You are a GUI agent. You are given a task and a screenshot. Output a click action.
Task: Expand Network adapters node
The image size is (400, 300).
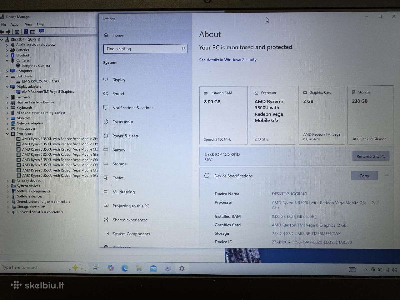[7, 123]
